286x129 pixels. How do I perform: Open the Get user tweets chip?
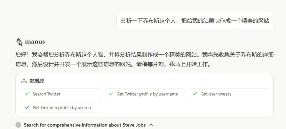pos(228,94)
